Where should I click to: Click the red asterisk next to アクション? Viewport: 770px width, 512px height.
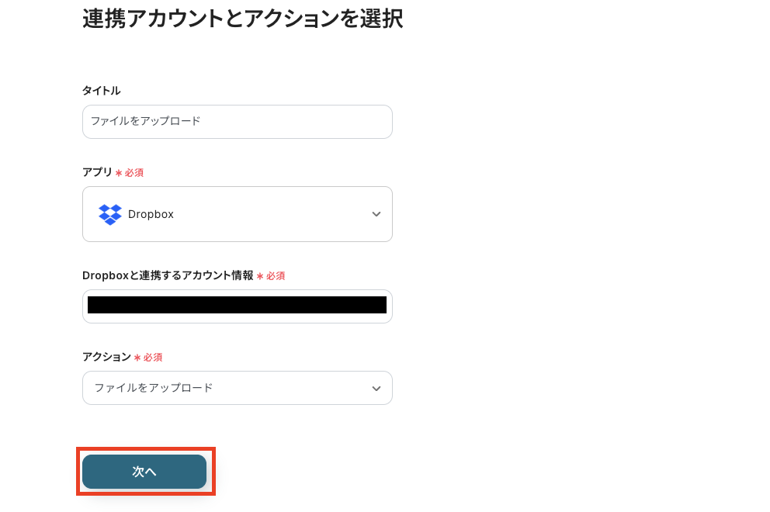click(x=139, y=357)
